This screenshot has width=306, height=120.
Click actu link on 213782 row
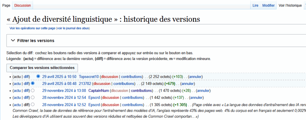(17, 84)
